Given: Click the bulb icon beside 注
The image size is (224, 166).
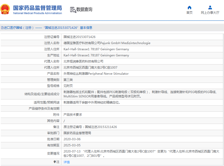Looking at the screenshot, I should tap(55, 162).
